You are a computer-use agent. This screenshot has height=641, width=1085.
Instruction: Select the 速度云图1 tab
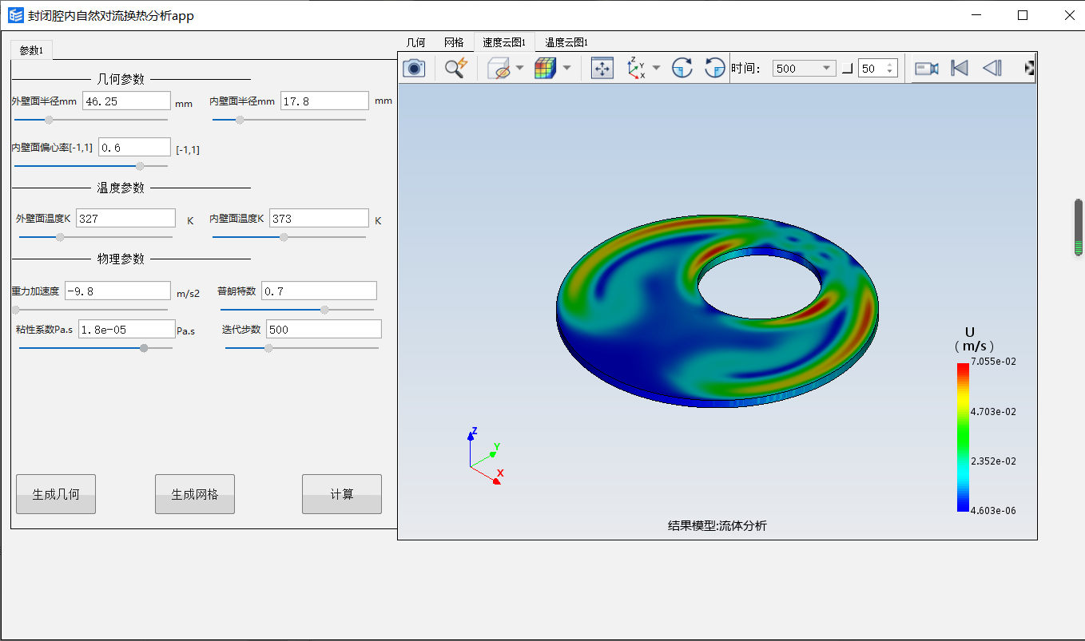click(x=504, y=42)
